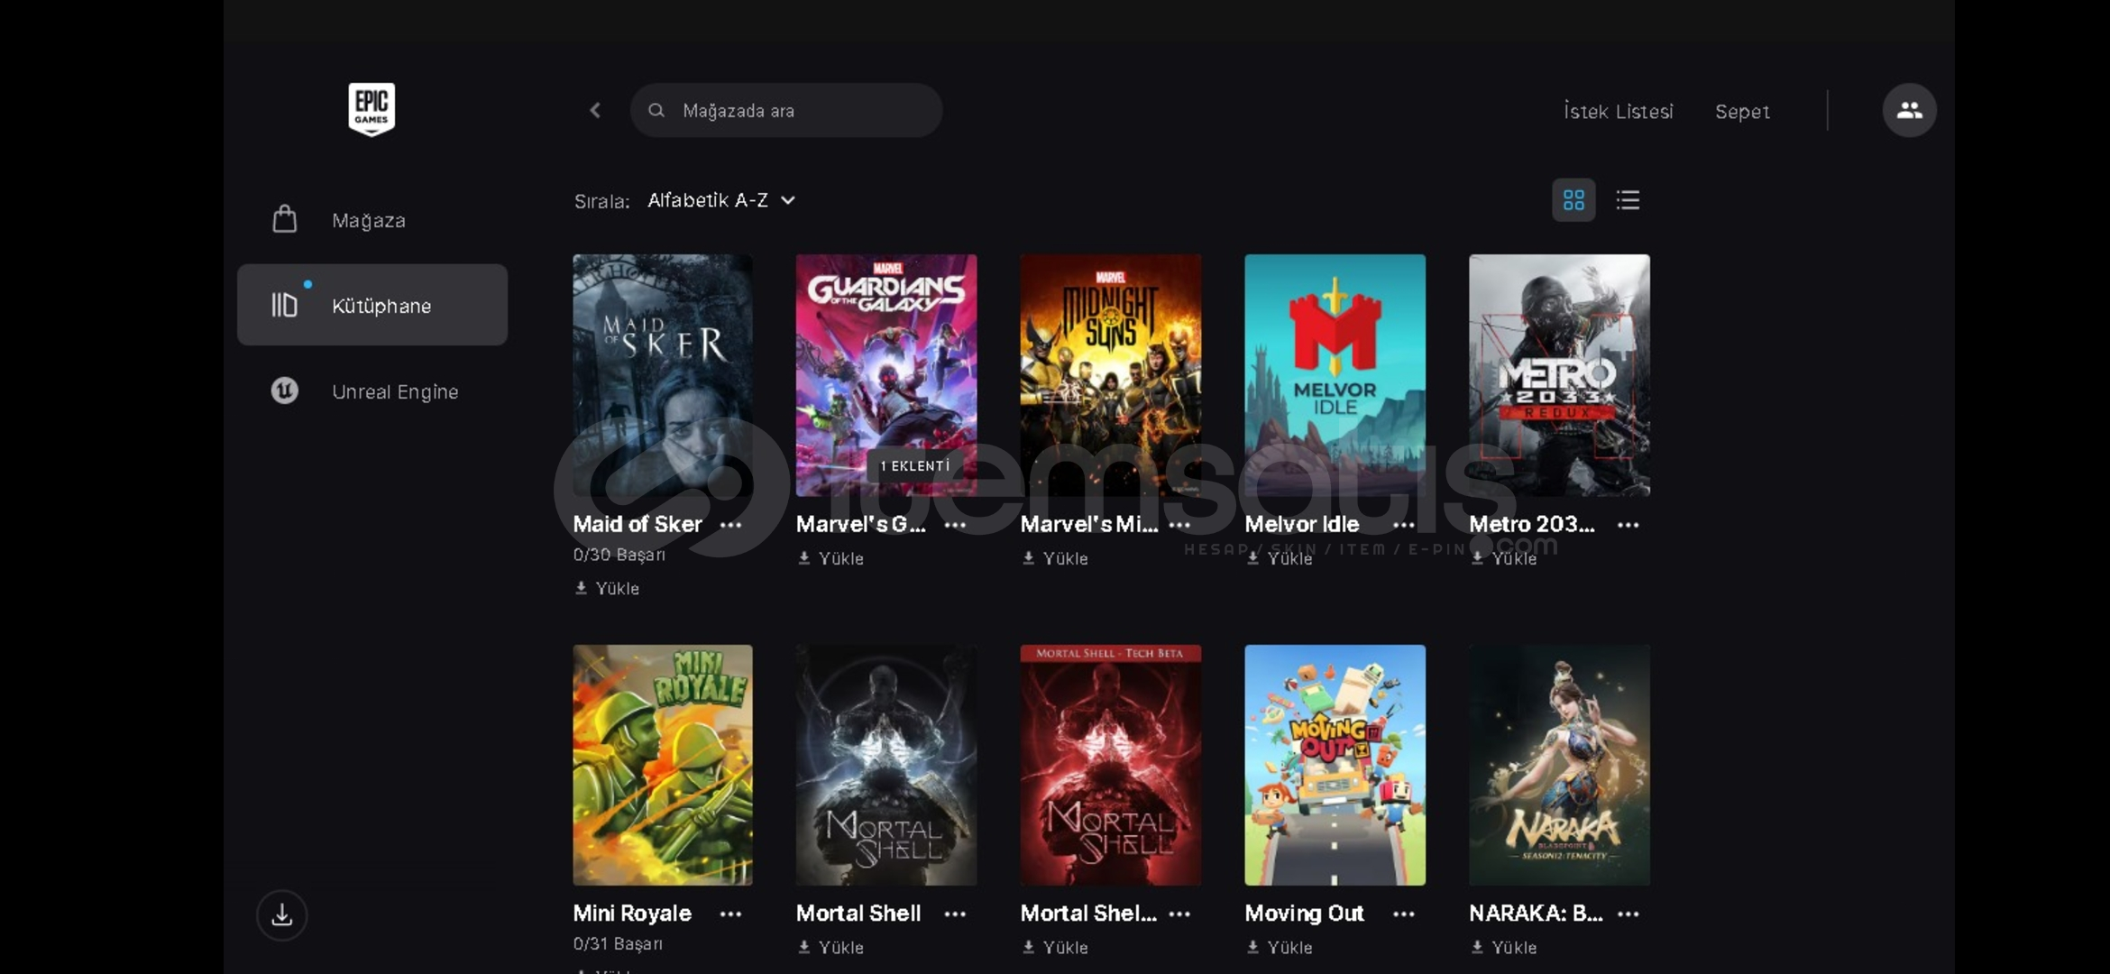Open Guardians of the Galaxy cover art
The image size is (2110, 974).
click(x=886, y=375)
